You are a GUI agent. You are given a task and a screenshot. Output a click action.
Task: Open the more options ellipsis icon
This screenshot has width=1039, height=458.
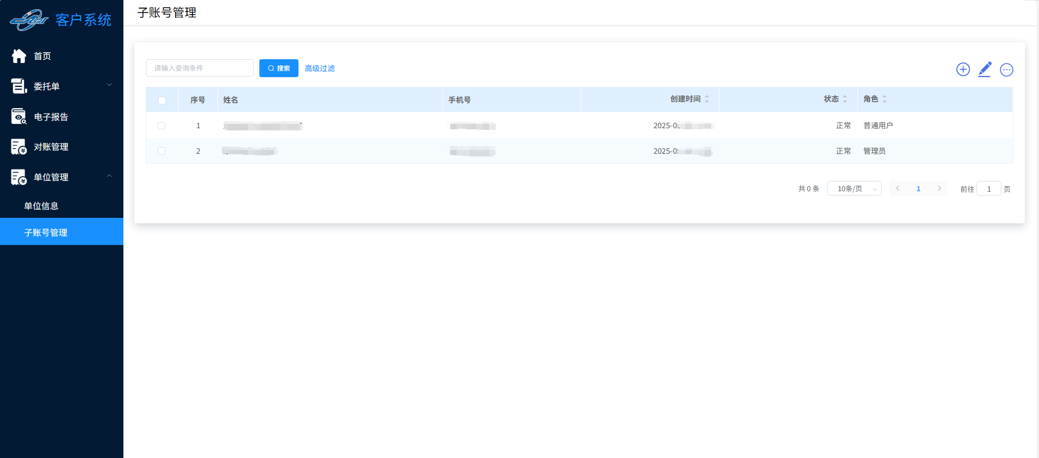(1006, 70)
